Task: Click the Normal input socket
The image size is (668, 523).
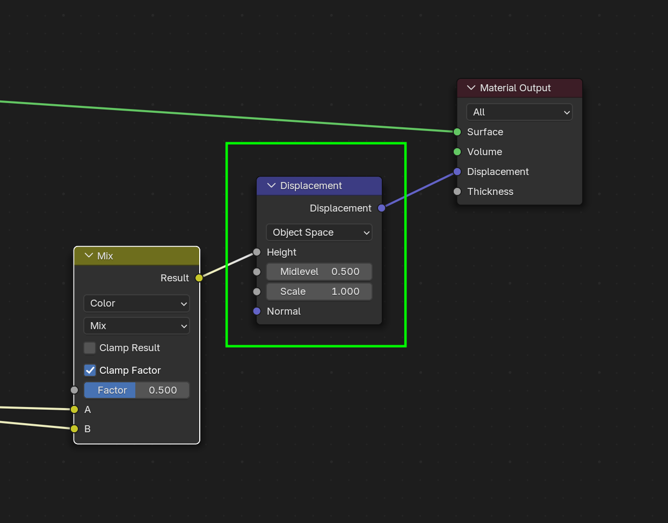Action: pos(257,311)
